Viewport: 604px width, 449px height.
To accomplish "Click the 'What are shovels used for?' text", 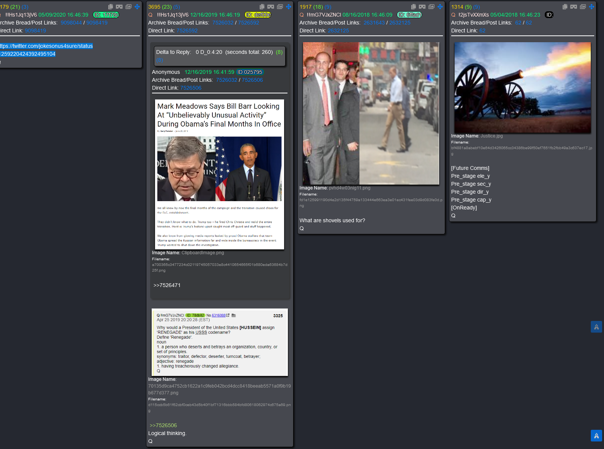I will pos(332,220).
